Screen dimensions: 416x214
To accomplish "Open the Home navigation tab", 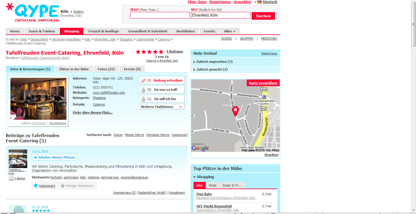I will [15, 31].
